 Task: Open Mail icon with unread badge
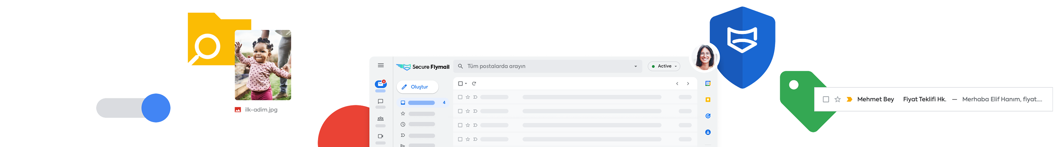(380, 84)
